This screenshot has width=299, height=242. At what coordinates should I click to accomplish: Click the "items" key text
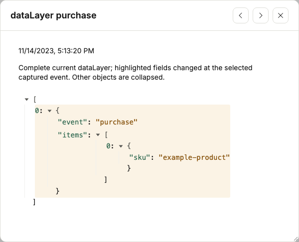[x=72, y=135]
